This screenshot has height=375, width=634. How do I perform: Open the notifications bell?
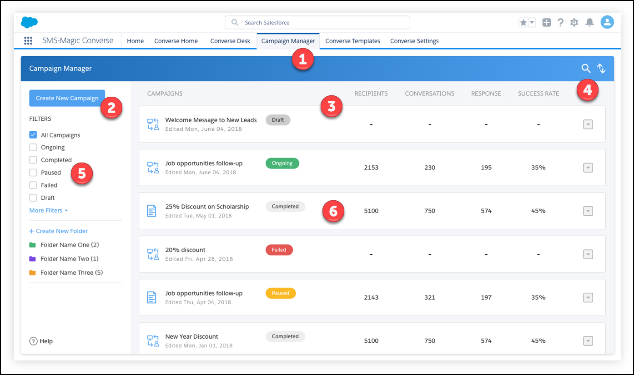[x=589, y=22]
